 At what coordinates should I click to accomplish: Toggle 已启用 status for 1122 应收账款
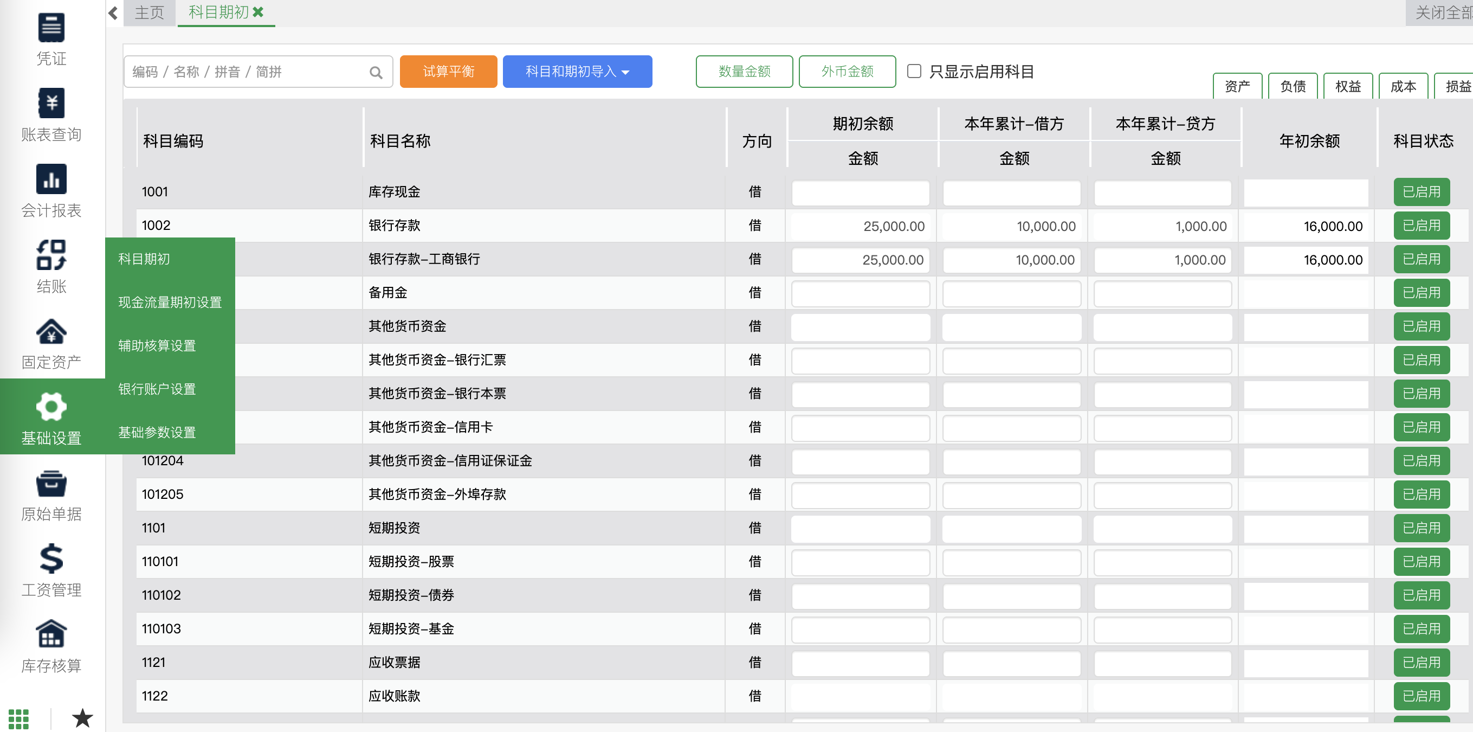[x=1421, y=696]
